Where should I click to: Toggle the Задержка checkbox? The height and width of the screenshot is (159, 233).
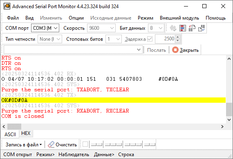pyautogui.click(x=150, y=39)
